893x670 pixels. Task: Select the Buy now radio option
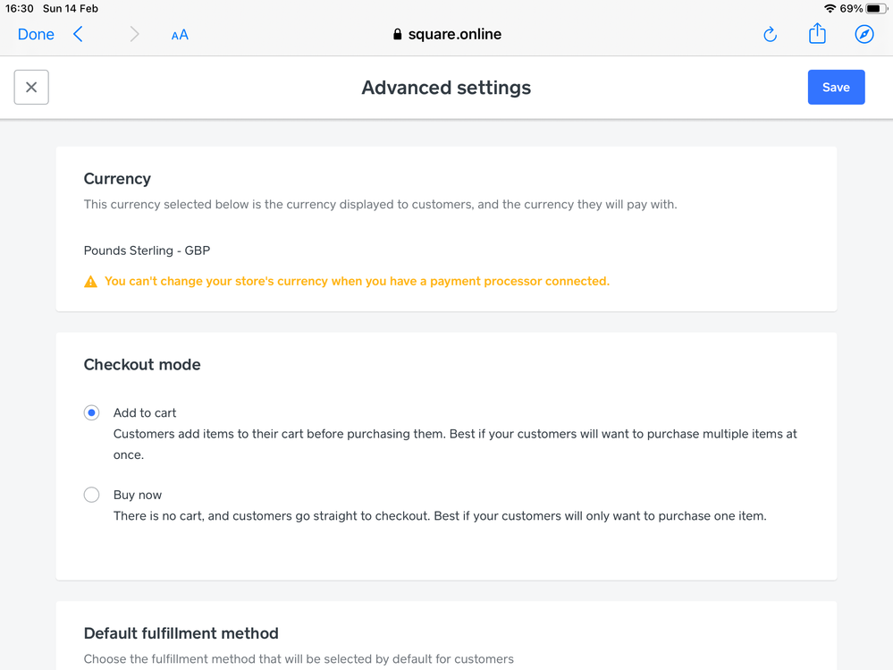(x=91, y=495)
